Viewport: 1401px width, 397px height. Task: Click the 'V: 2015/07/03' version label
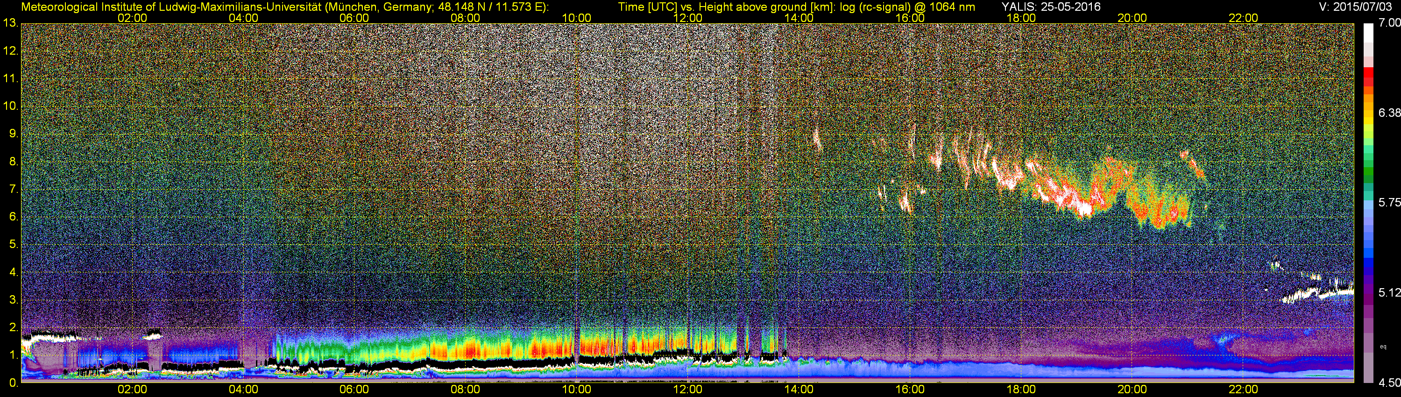coord(1354,7)
